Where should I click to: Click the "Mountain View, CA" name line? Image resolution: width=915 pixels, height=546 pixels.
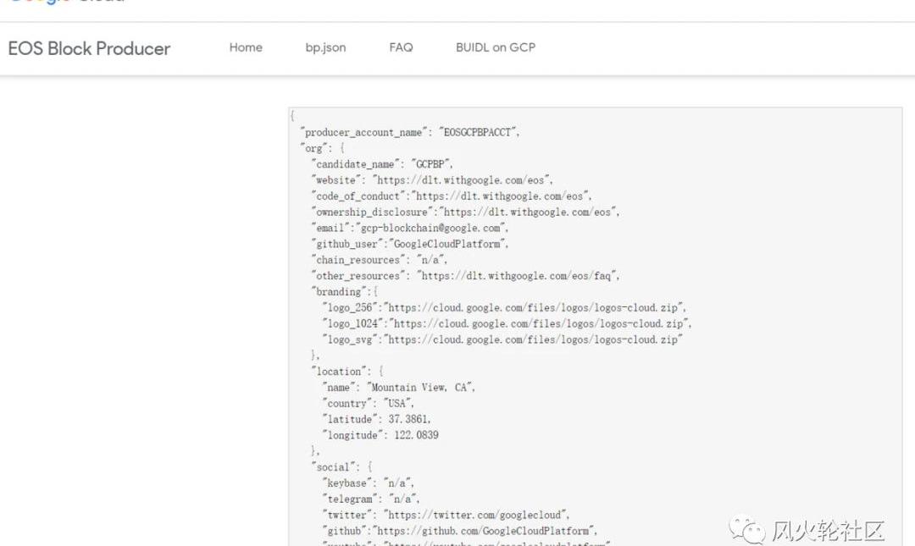tap(398, 388)
